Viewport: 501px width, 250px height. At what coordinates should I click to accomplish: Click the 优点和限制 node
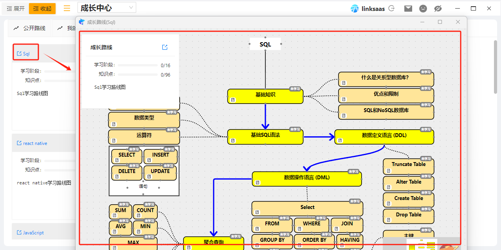(x=386, y=96)
